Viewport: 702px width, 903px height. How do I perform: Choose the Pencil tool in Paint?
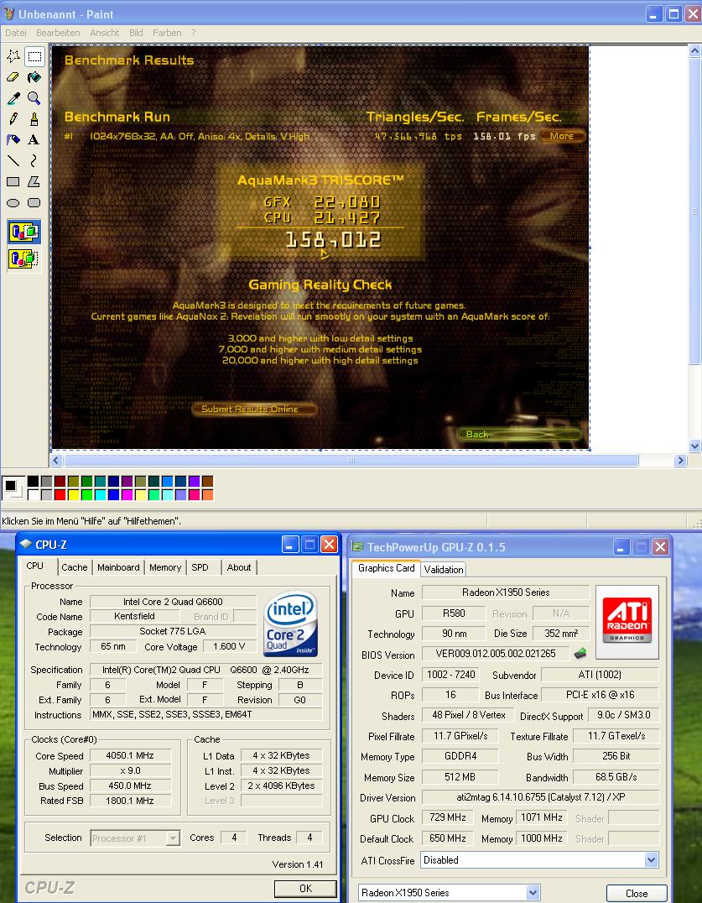click(x=13, y=119)
